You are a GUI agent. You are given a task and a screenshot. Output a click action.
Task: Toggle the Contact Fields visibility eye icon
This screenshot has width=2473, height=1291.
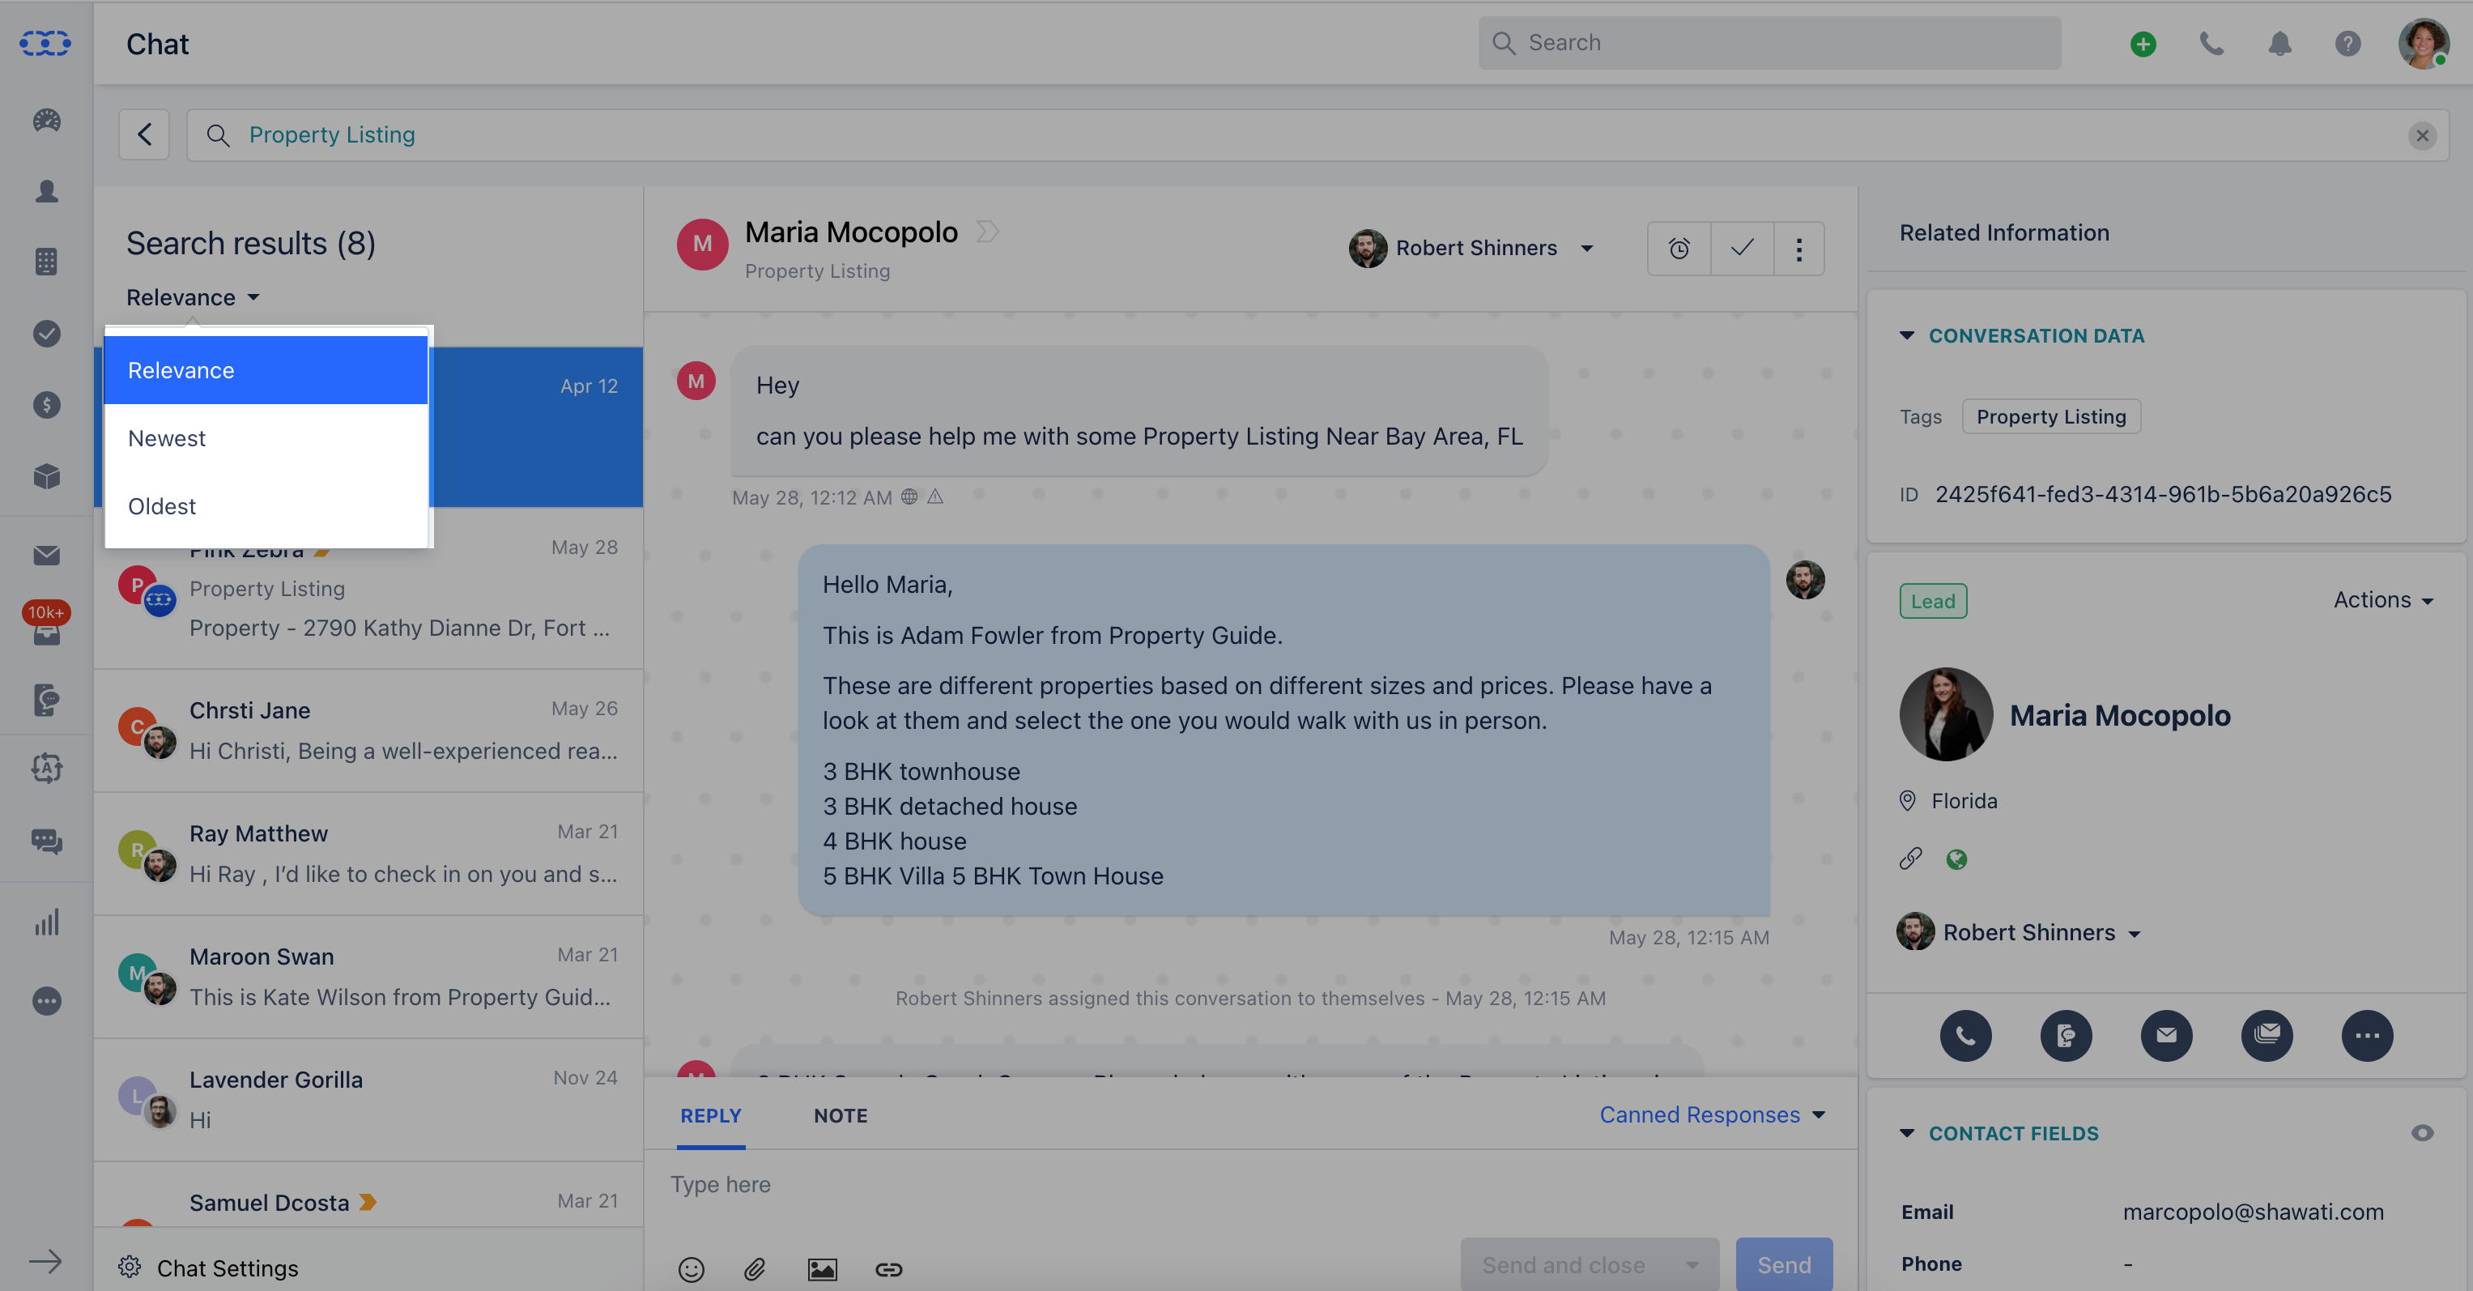click(2422, 1132)
